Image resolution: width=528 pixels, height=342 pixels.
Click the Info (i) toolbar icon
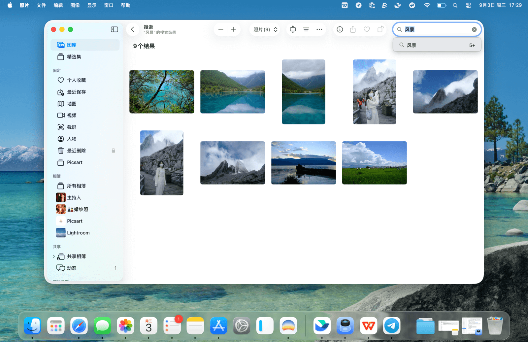[340, 29]
